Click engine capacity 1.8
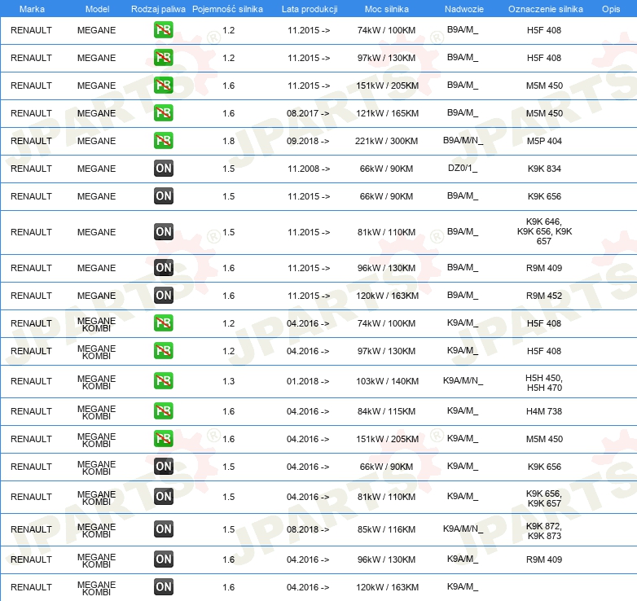Viewport: 637px width, 601px height. (x=229, y=141)
